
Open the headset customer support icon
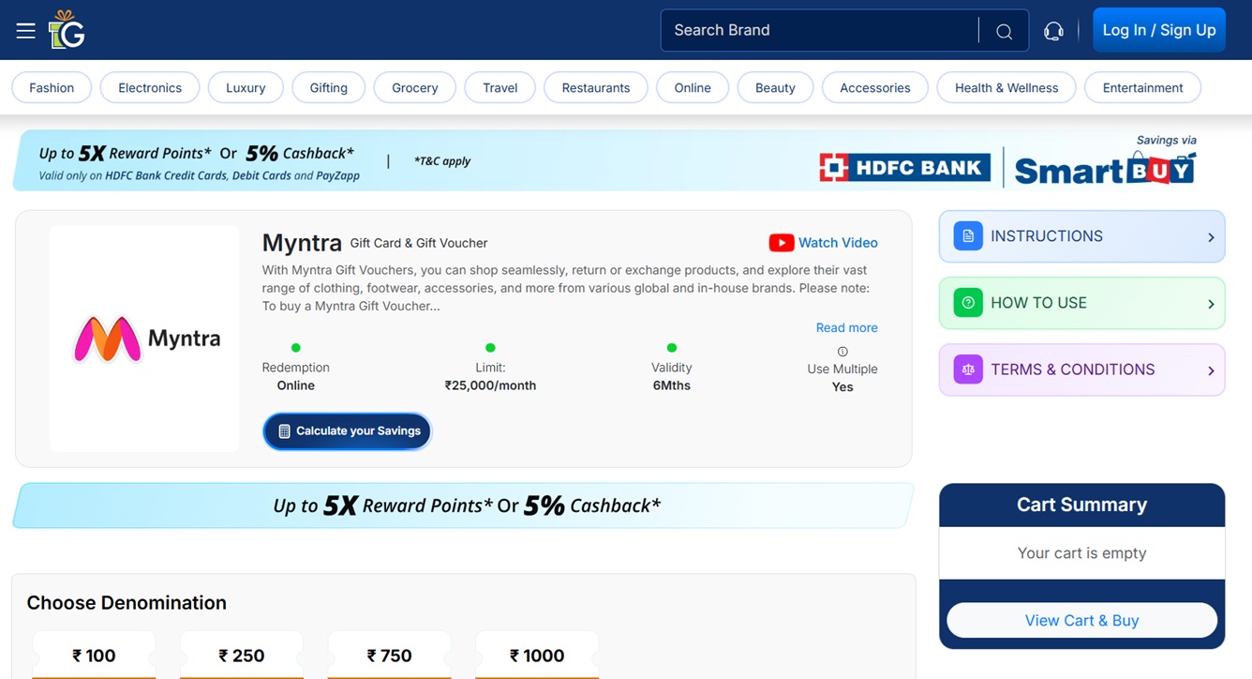1053,31
